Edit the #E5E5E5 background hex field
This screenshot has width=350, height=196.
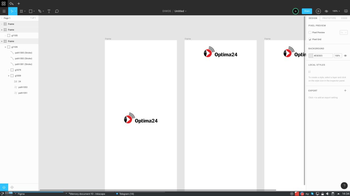tap(323, 56)
